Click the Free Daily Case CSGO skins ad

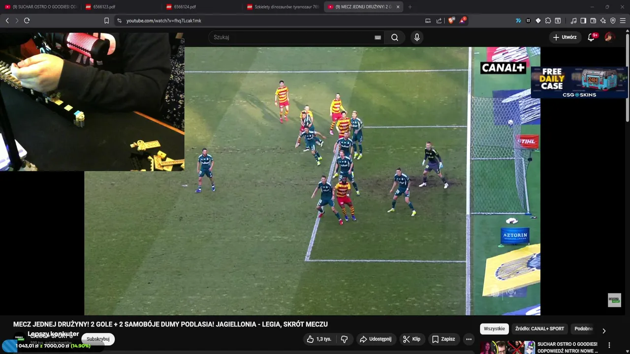[579, 82]
